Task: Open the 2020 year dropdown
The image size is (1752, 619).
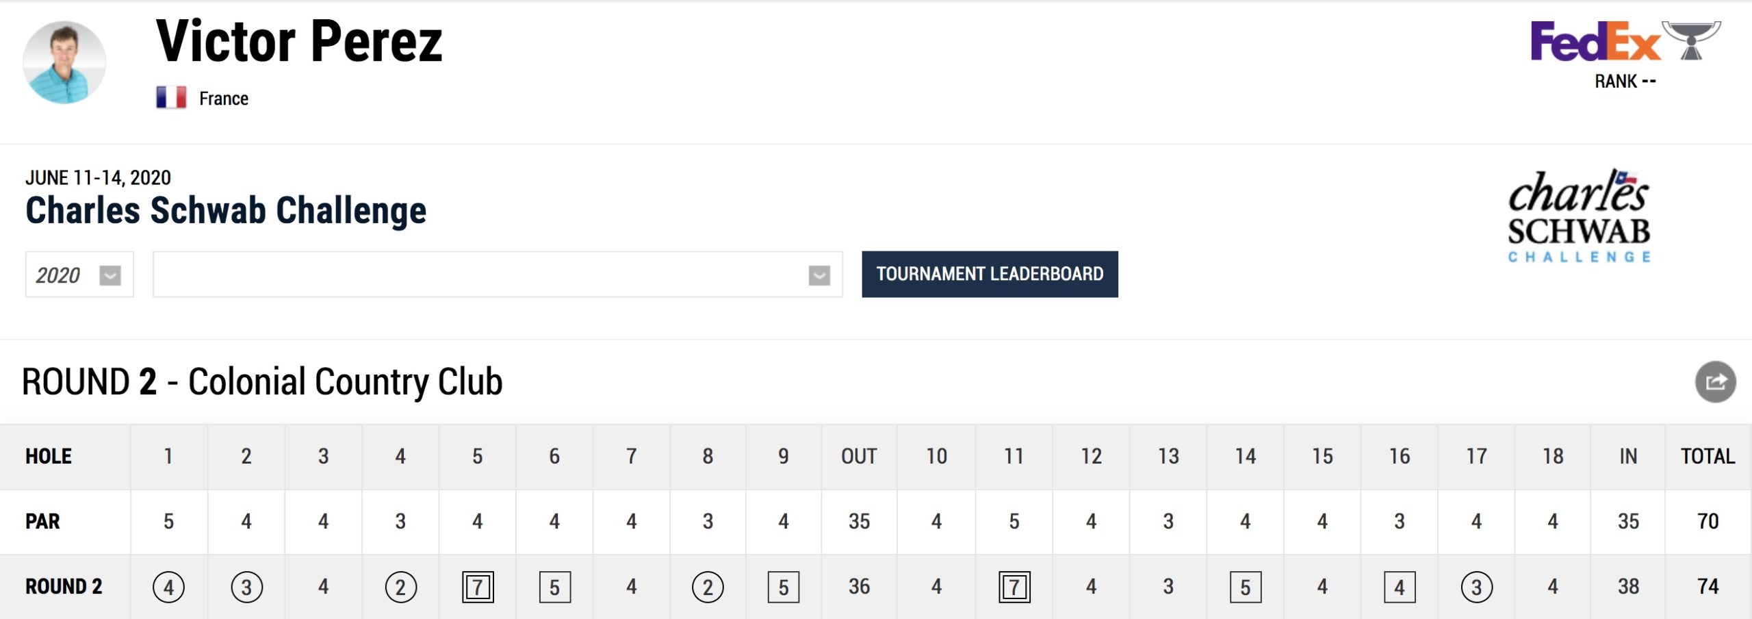Action: point(79,275)
